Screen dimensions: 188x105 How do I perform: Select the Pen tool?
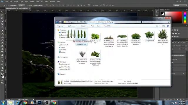pos(2,55)
